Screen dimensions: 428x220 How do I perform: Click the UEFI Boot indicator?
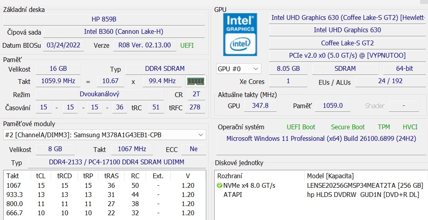click(x=301, y=127)
